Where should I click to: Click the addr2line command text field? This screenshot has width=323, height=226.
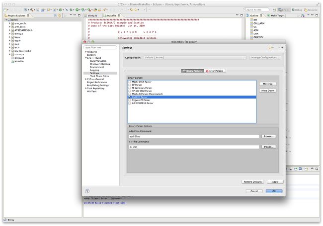pyautogui.click(x=194, y=136)
